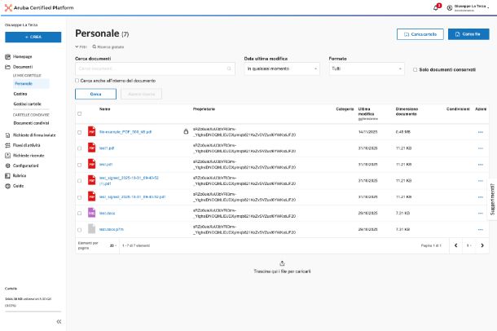497x331 pixels.
Task: Click the Carica file button
Action: pyautogui.click(x=469, y=34)
